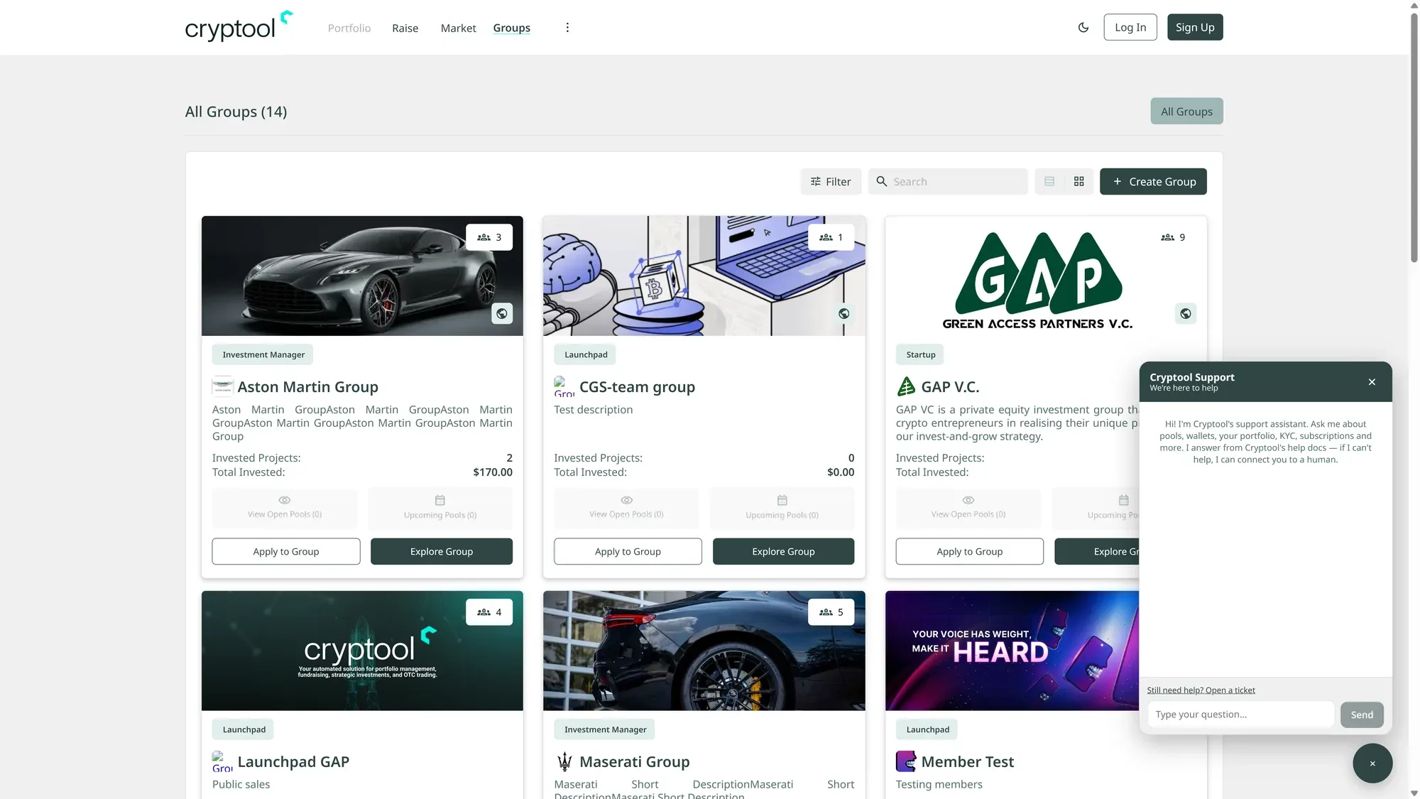Switch to list view layout
Screen dimensions: 1420x799
click(x=1049, y=182)
